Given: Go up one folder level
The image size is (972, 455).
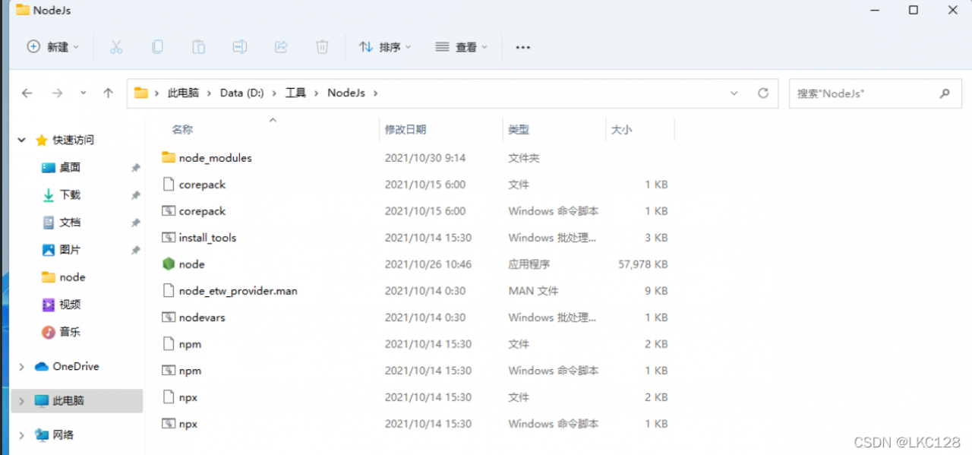Looking at the screenshot, I should coord(108,93).
